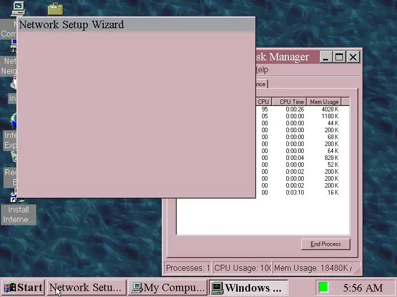This screenshot has height=297, width=397.
Task: Switch to Network Setup taskbar button
Action: click(x=87, y=288)
